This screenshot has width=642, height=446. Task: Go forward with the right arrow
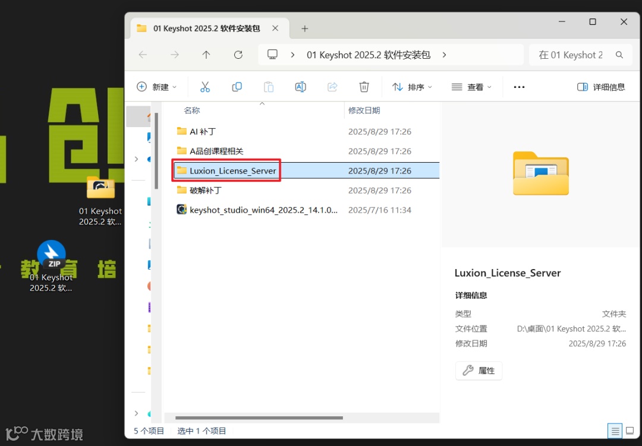coord(175,55)
